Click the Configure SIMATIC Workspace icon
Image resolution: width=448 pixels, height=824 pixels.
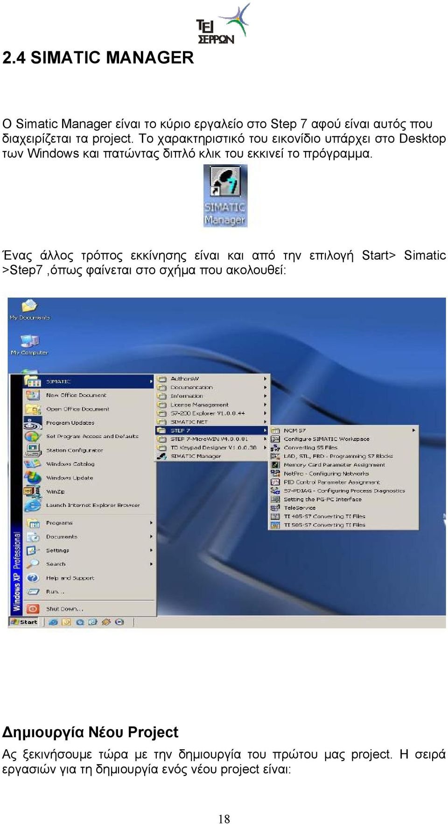pos(275,439)
